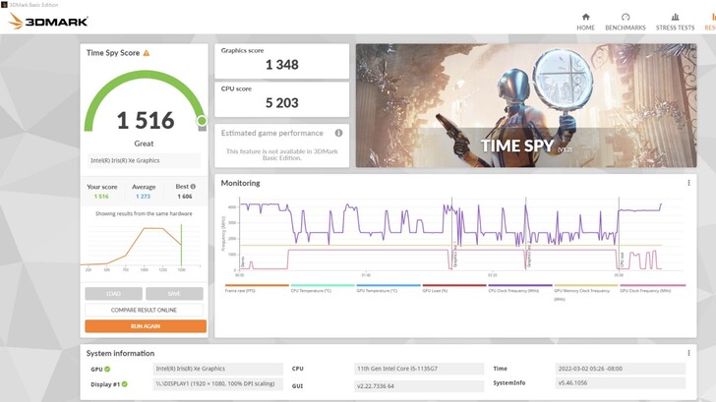Select the Time Spy score 1 516
This screenshot has height=402, width=716.
(146, 121)
